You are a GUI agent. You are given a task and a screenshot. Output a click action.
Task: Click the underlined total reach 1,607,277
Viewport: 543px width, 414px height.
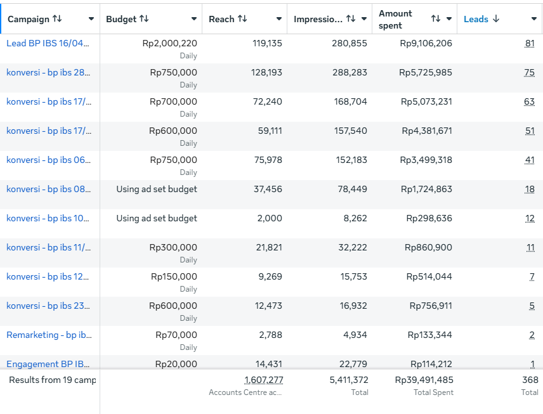pyautogui.click(x=263, y=380)
